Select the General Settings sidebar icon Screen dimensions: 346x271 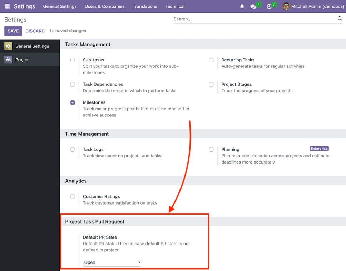coord(8,46)
